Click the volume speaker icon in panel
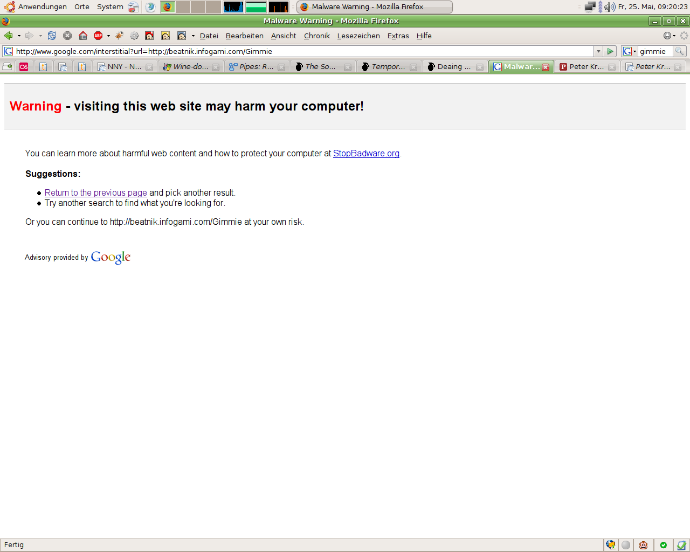This screenshot has width=690, height=552. (x=610, y=7)
